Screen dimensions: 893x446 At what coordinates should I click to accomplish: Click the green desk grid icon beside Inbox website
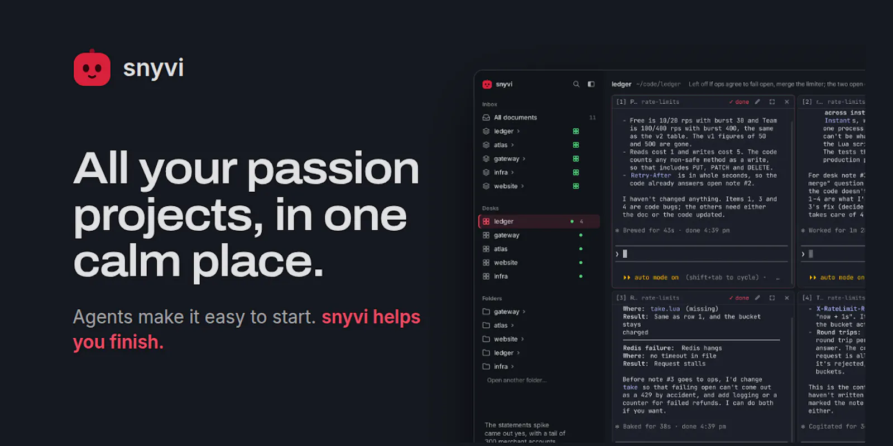pyautogui.click(x=576, y=186)
